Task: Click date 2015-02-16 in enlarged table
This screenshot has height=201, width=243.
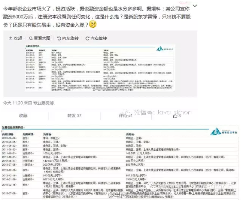Action: (x=9, y=185)
